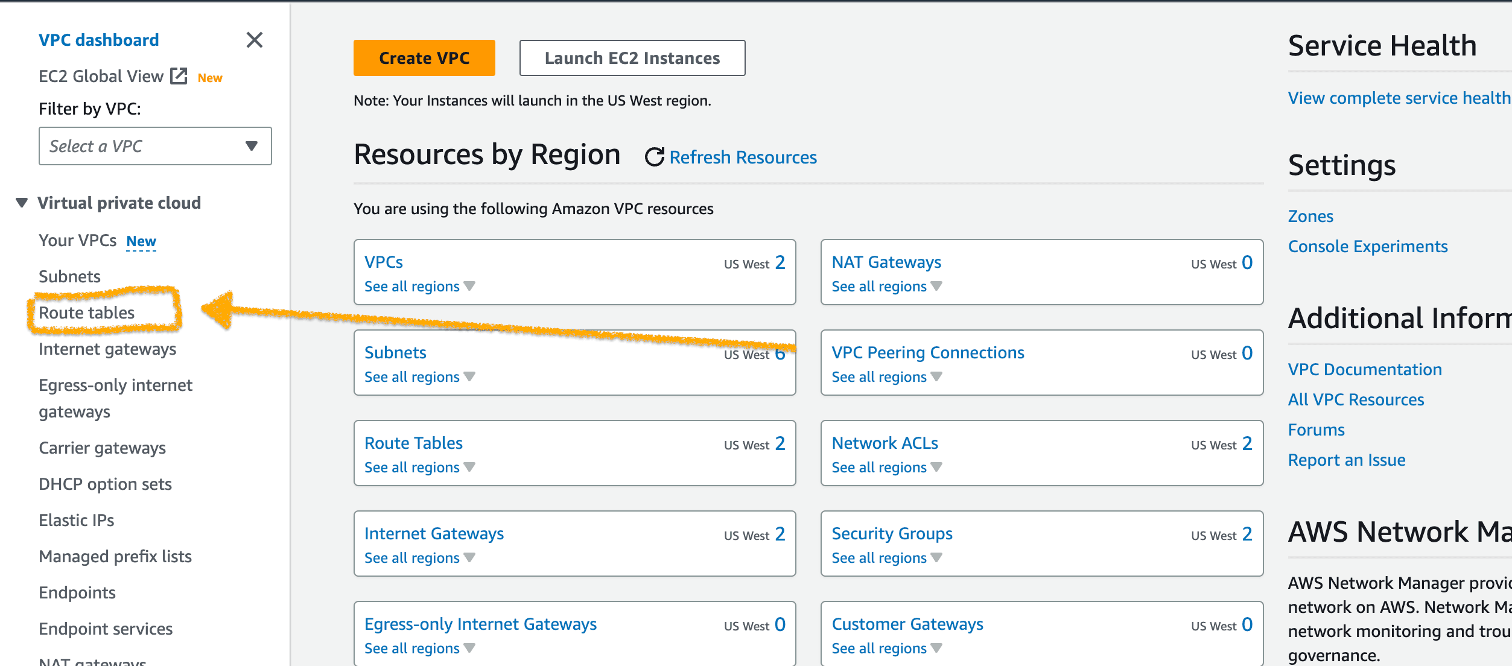The image size is (1512, 666).
Task: Open Internet gateways in the sidebar
Action: [107, 349]
